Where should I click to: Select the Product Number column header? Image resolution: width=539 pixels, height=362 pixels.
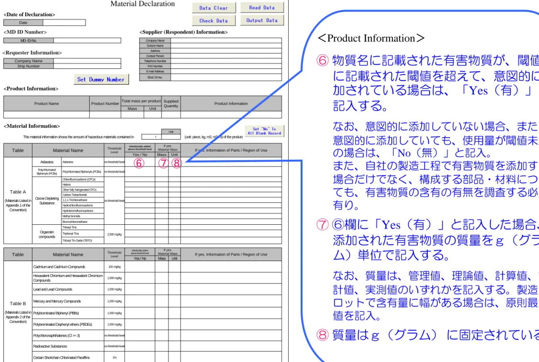[105, 104]
